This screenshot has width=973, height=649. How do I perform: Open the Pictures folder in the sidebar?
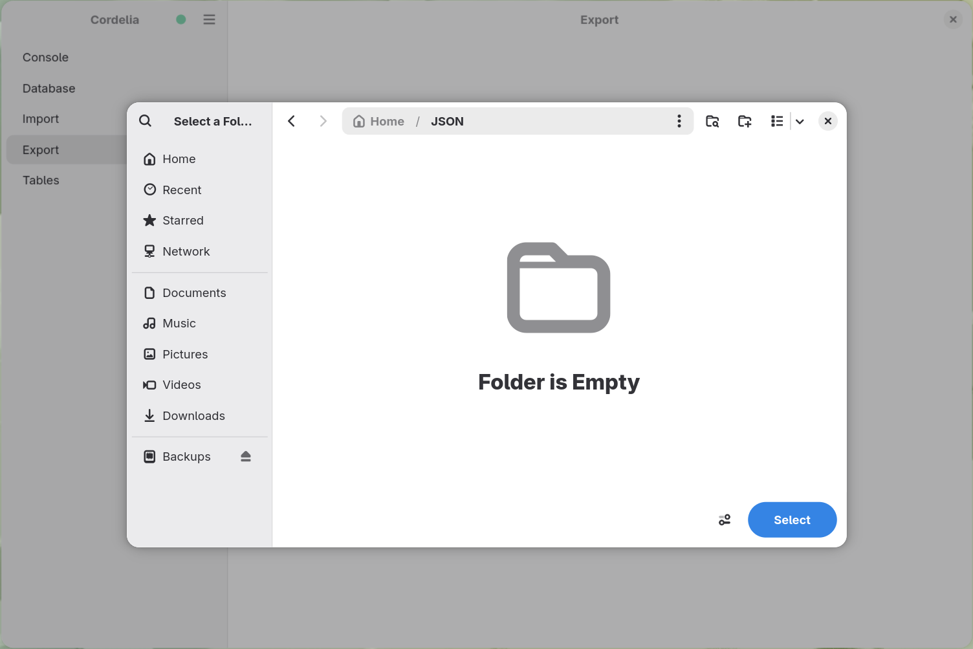point(200,355)
